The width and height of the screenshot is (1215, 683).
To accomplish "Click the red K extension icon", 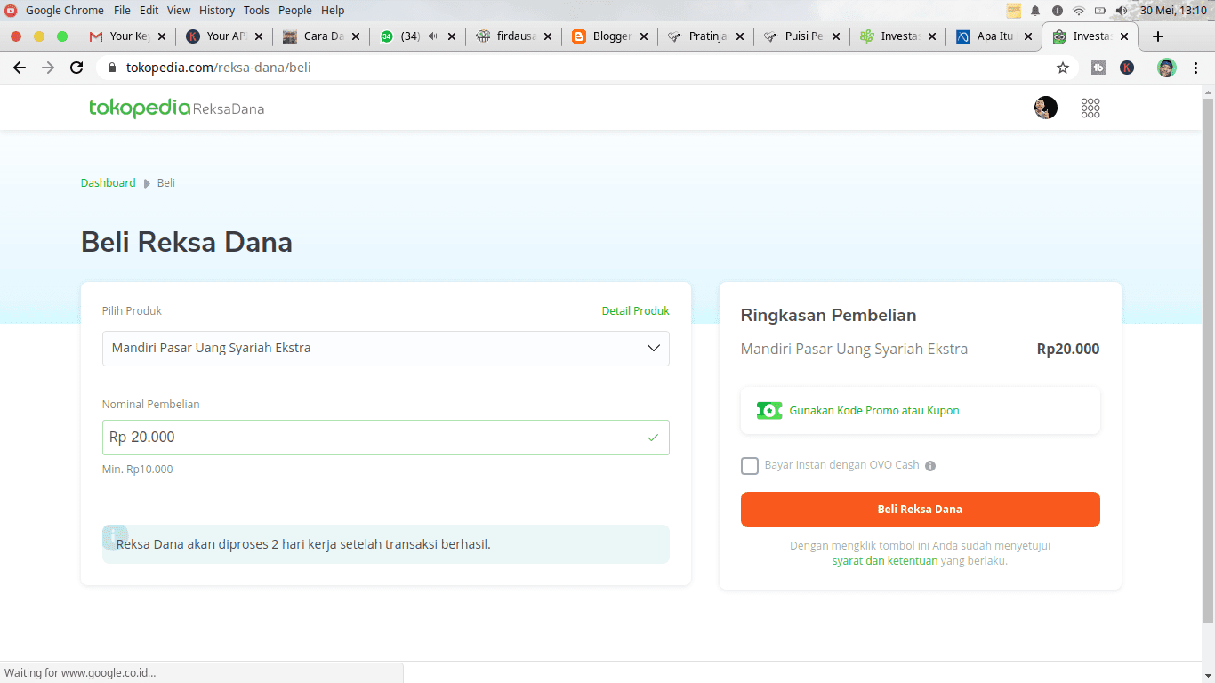I will 1127,68.
